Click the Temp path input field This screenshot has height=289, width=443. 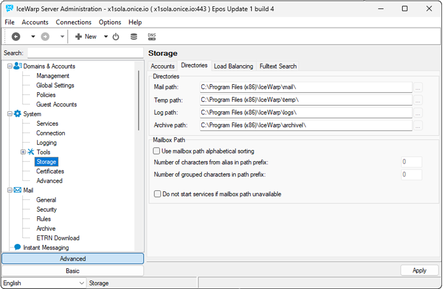[x=306, y=100]
